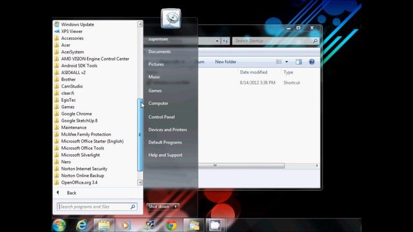Click the program list scrollbar thumb
The width and height of the screenshot is (413, 232).
tap(140, 135)
